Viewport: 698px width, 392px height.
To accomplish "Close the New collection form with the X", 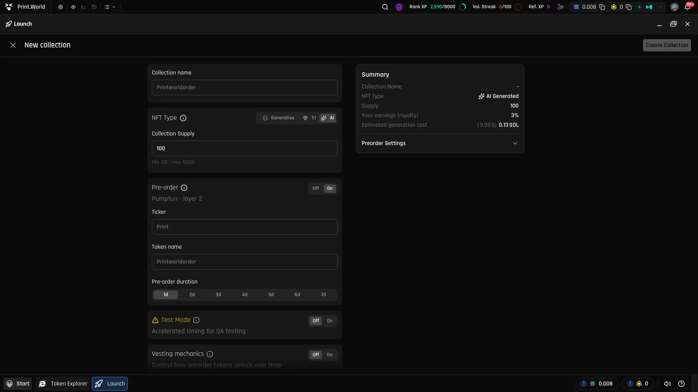I will 13,45.
